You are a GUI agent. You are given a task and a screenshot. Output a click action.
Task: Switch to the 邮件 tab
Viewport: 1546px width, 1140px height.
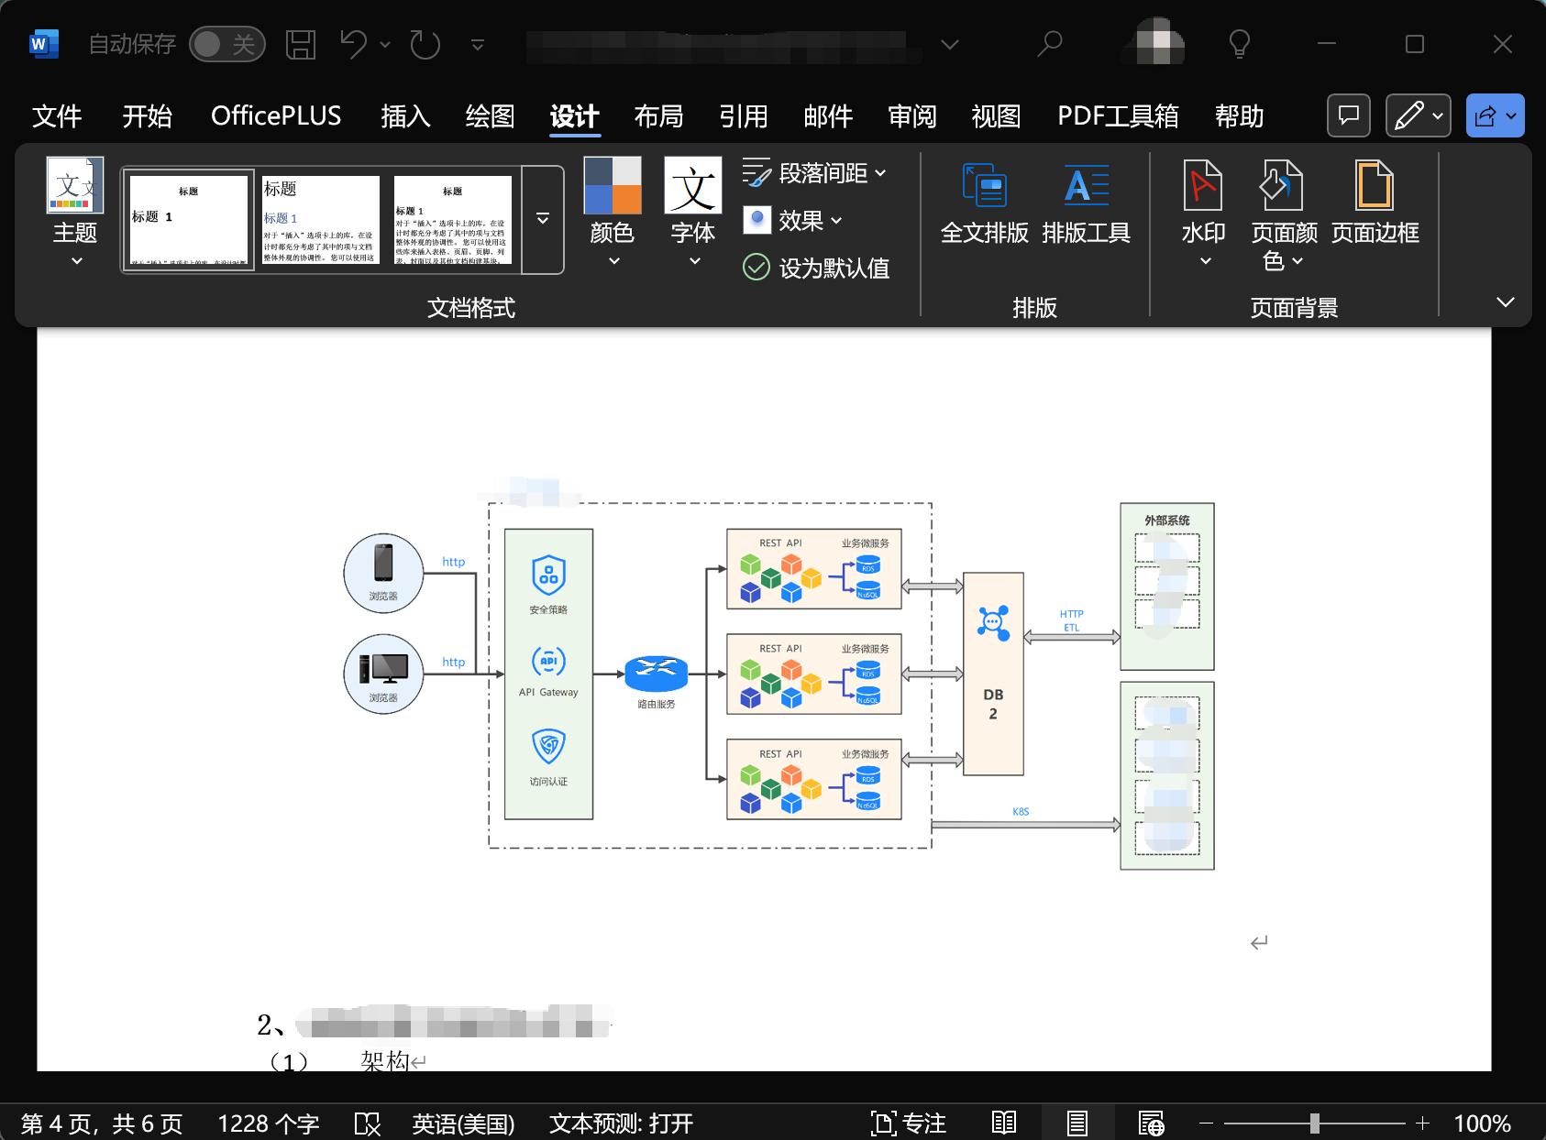click(x=828, y=116)
